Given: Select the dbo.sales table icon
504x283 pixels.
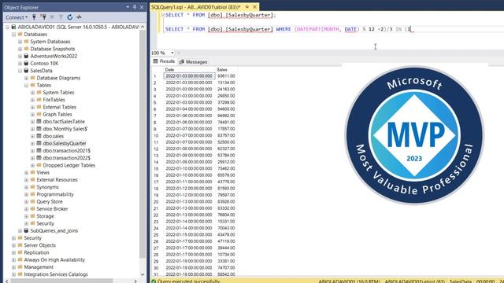Looking at the screenshot, I should [x=39, y=136].
